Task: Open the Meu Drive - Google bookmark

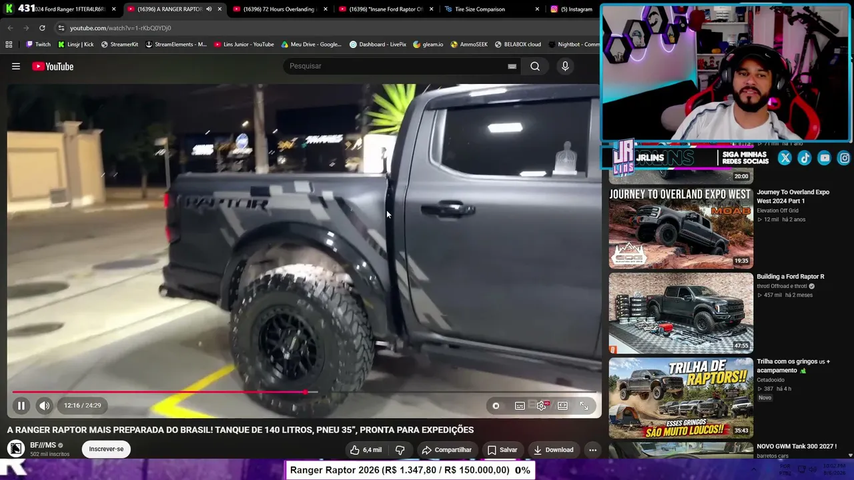Action: pyautogui.click(x=312, y=45)
